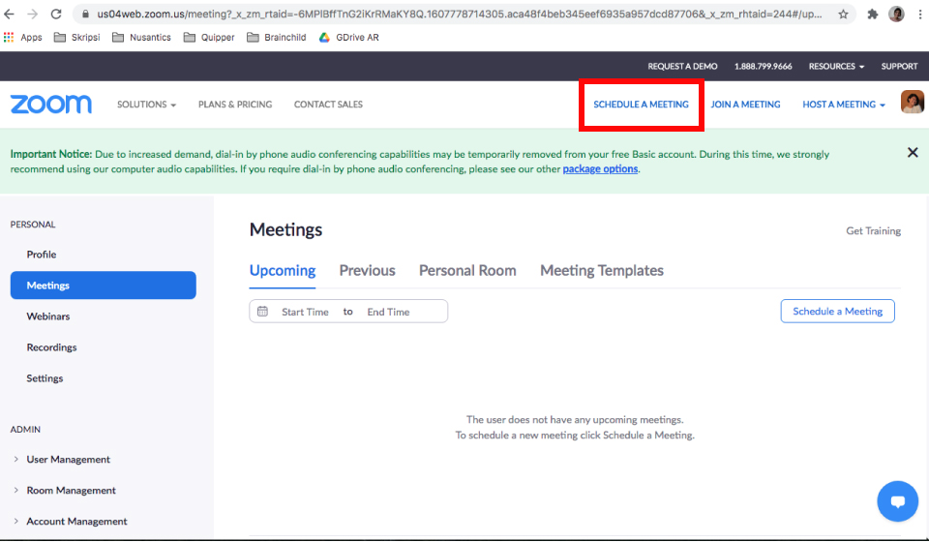Switch to the Previous meetings tab
The height and width of the screenshot is (542, 929).
coord(367,271)
